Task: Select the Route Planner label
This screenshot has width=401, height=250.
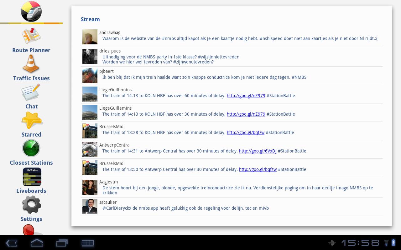Action: tap(31, 50)
